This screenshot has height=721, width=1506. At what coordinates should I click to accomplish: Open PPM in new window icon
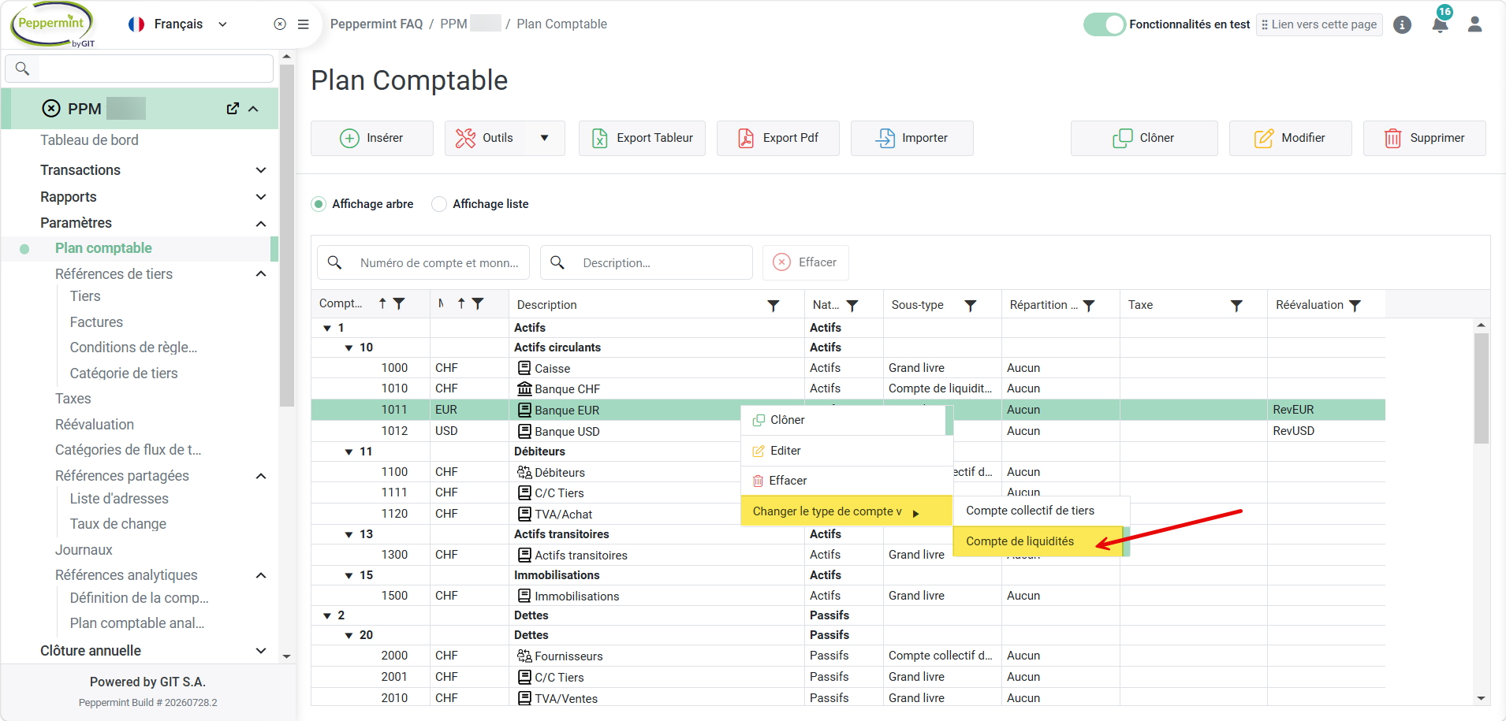[x=233, y=109]
